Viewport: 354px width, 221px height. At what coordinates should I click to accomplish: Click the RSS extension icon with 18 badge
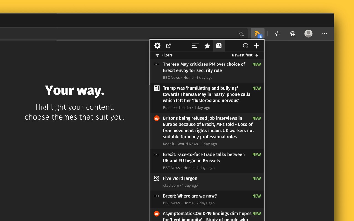coord(258,34)
